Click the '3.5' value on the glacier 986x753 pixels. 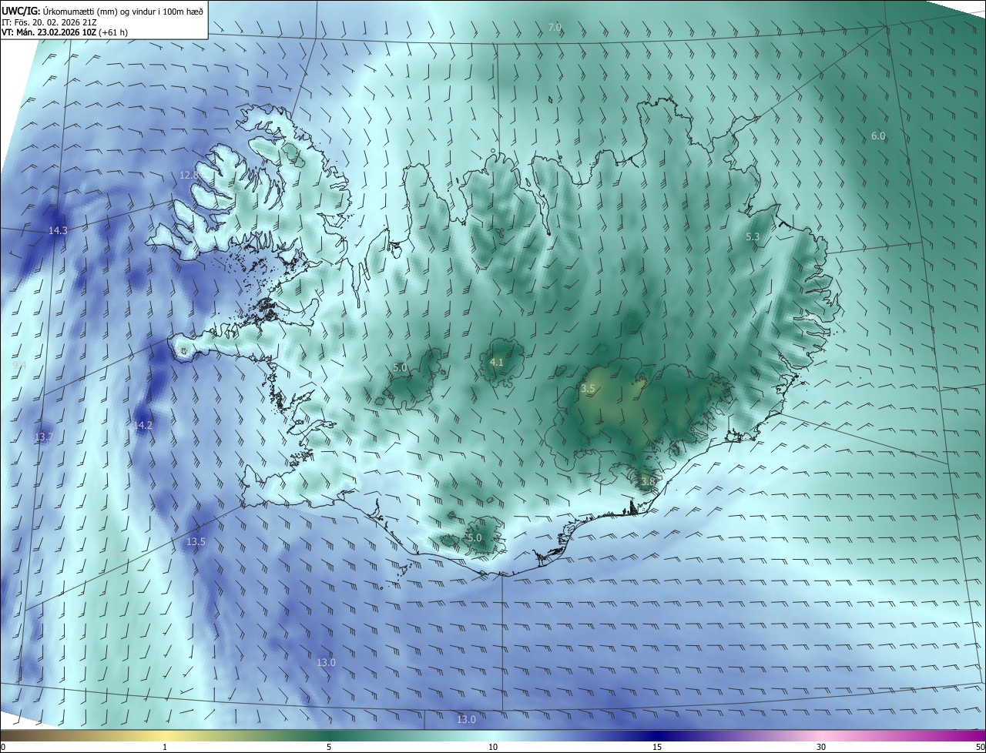tap(588, 389)
